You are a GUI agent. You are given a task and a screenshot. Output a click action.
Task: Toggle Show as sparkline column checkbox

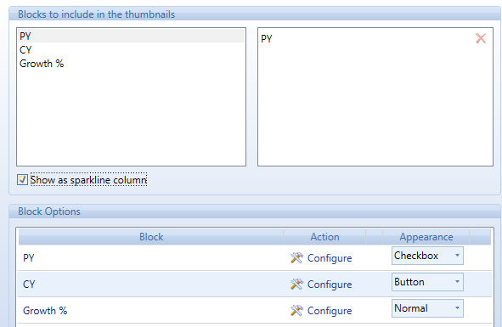click(22, 180)
